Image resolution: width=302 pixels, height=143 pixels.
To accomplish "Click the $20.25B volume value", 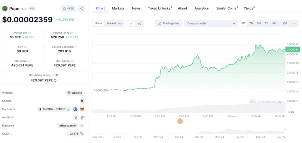I will pos(58,37).
